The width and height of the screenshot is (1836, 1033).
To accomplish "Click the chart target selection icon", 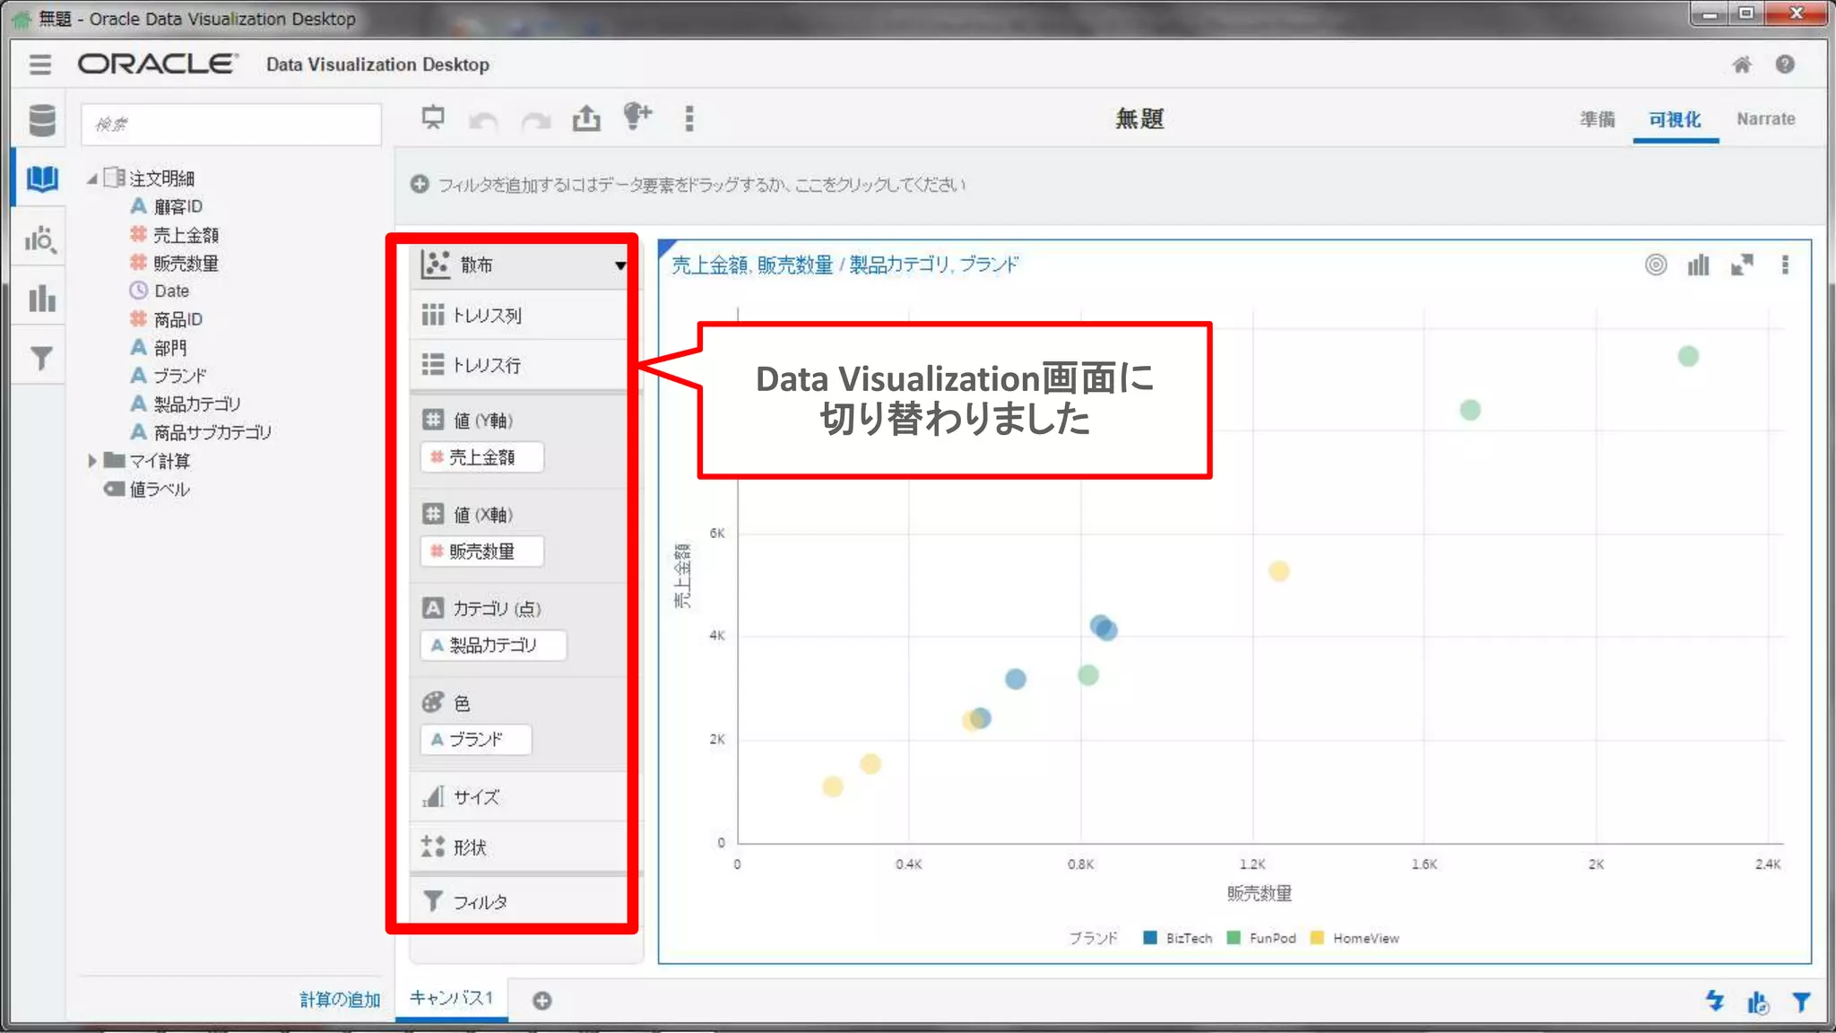I will point(1656,265).
